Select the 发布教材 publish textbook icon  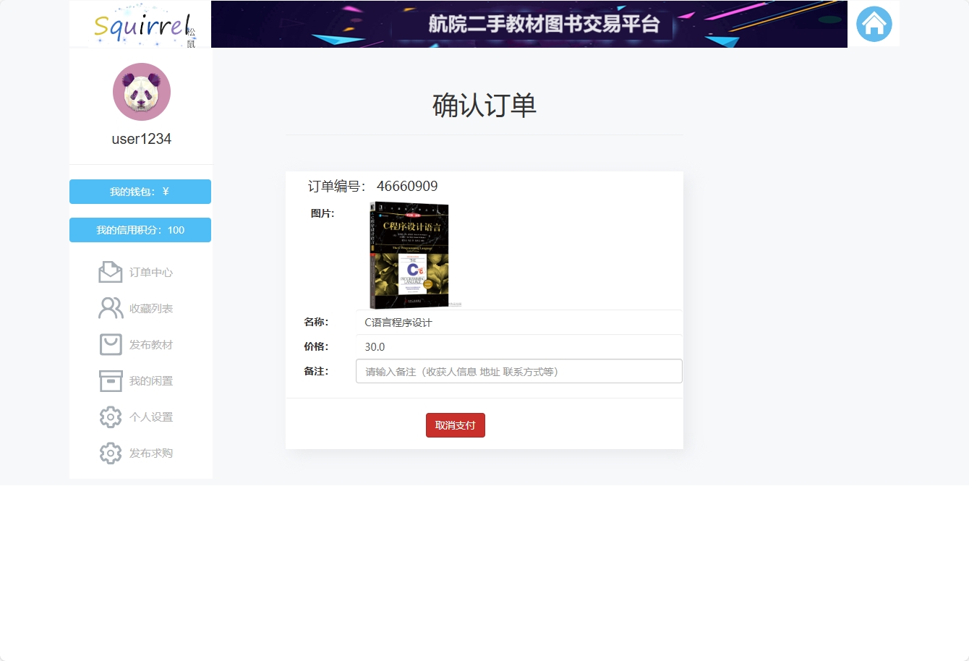click(110, 344)
